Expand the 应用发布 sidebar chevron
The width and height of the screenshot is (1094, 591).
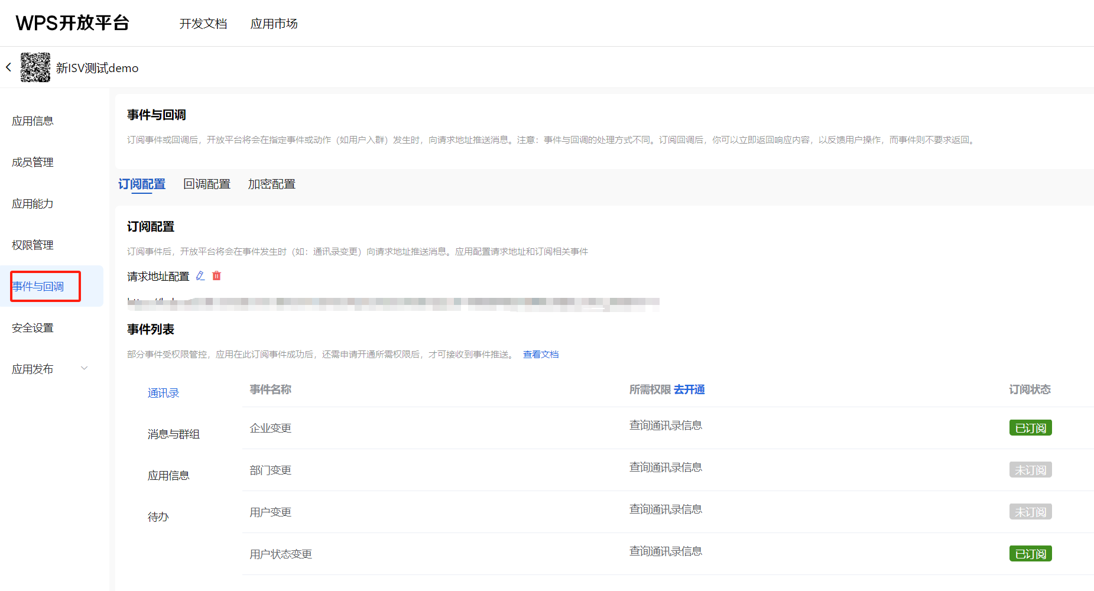[x=85, y=368]
